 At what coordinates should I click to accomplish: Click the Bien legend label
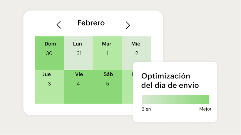click(146, 109)
